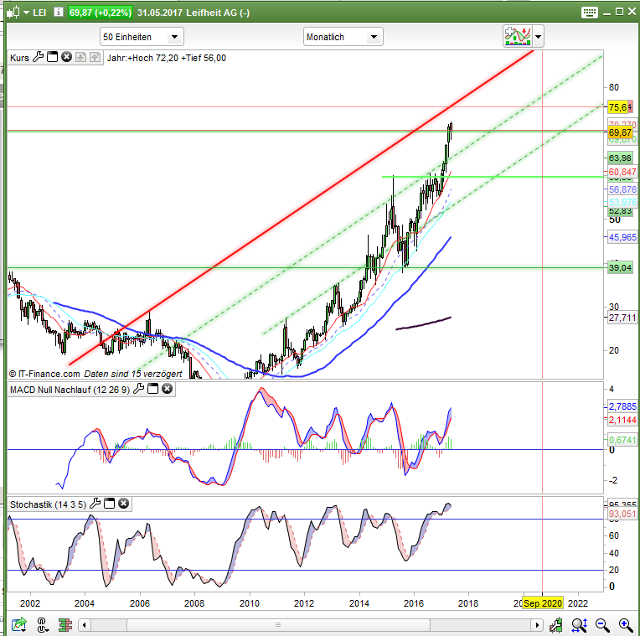Click the add indicator button

(518, 36)
